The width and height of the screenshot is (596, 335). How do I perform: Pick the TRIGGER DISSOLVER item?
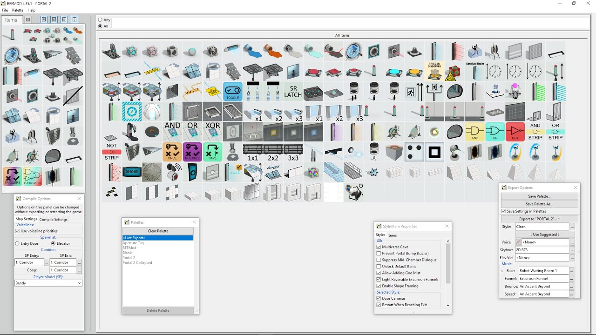434,71
